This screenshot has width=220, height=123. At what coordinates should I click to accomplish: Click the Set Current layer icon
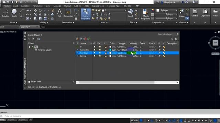[x=89, y=39]
